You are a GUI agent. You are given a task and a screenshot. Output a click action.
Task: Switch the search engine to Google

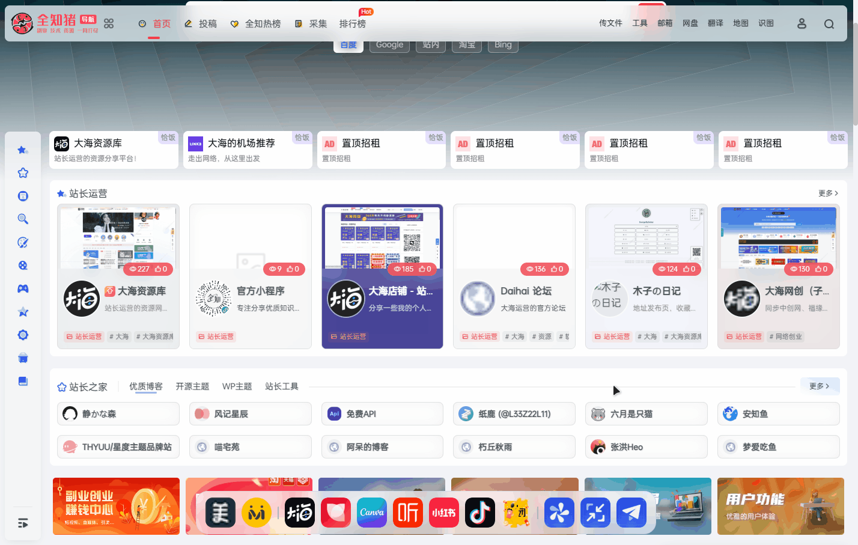(389, 44)
